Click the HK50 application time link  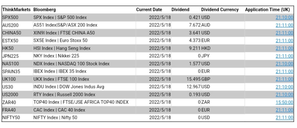(x=284, y=48)
